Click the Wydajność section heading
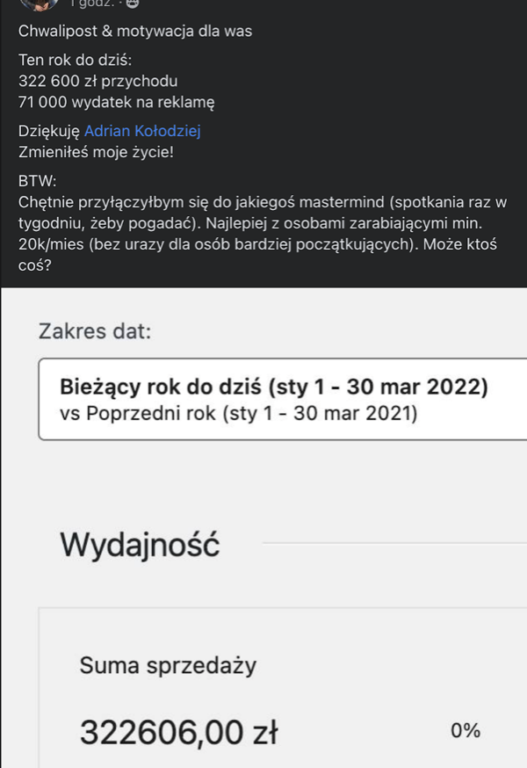This screenshot has width=527, height=768. (x=140, y=544)
